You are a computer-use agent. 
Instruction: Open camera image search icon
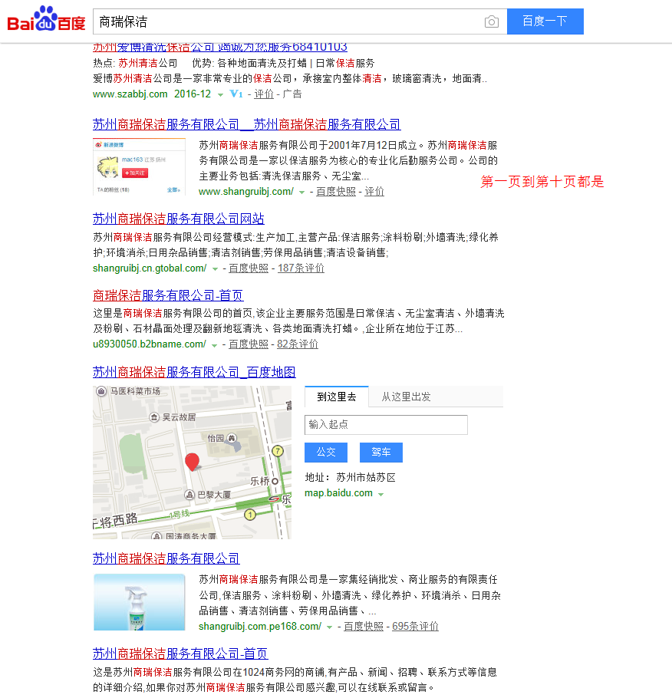(x=491, y=21)
